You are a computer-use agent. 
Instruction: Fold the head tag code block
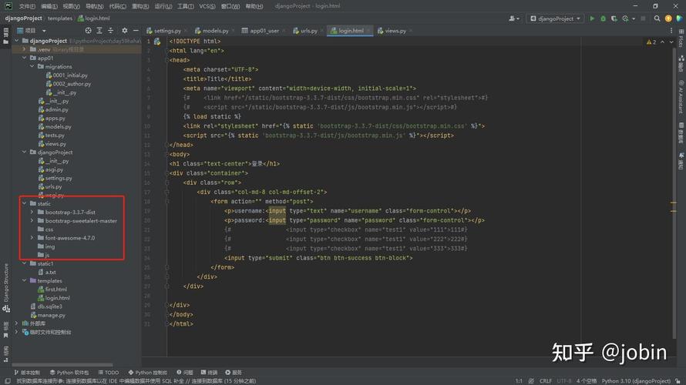click(167, 60)
